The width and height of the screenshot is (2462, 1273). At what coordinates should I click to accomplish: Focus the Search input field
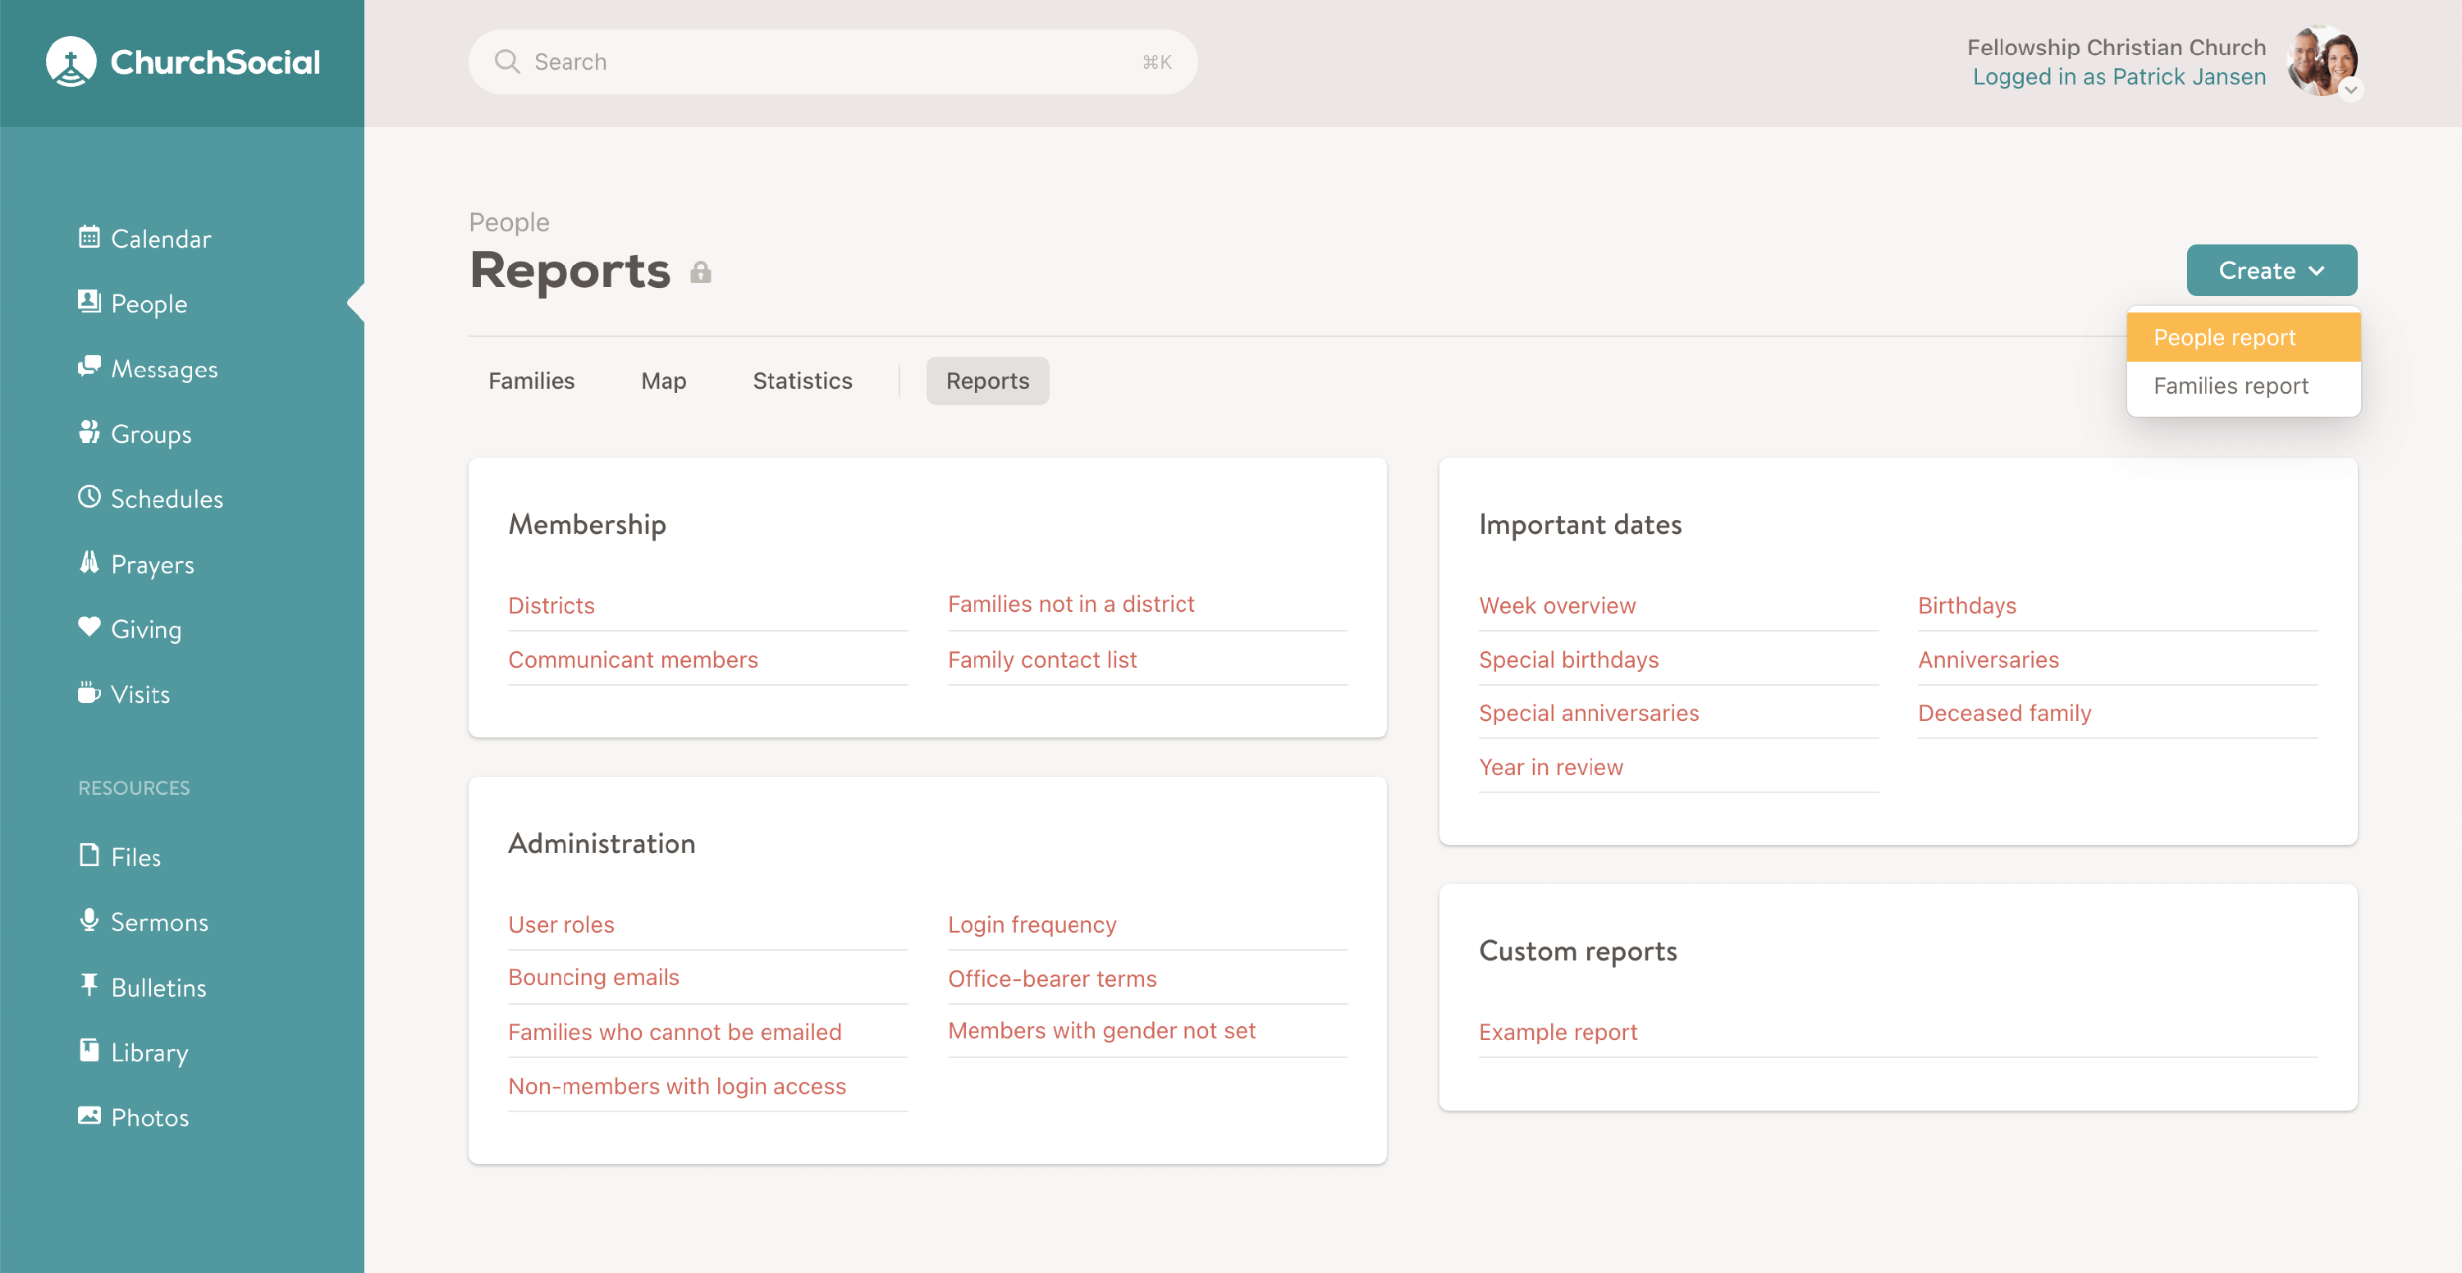(831, 62)
